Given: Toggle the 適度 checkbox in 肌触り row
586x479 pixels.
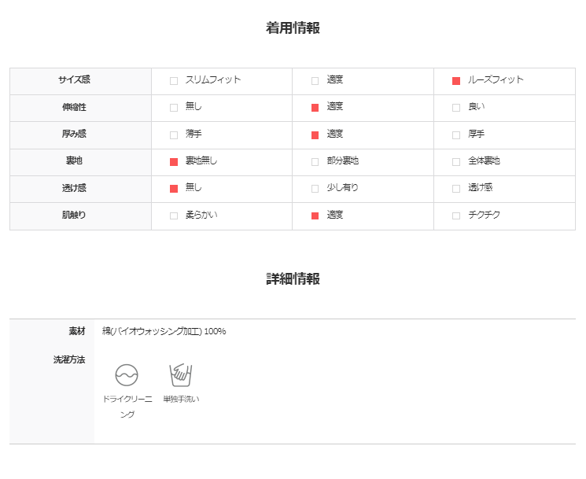Looking at the screenshot, I should click(315, 216).
